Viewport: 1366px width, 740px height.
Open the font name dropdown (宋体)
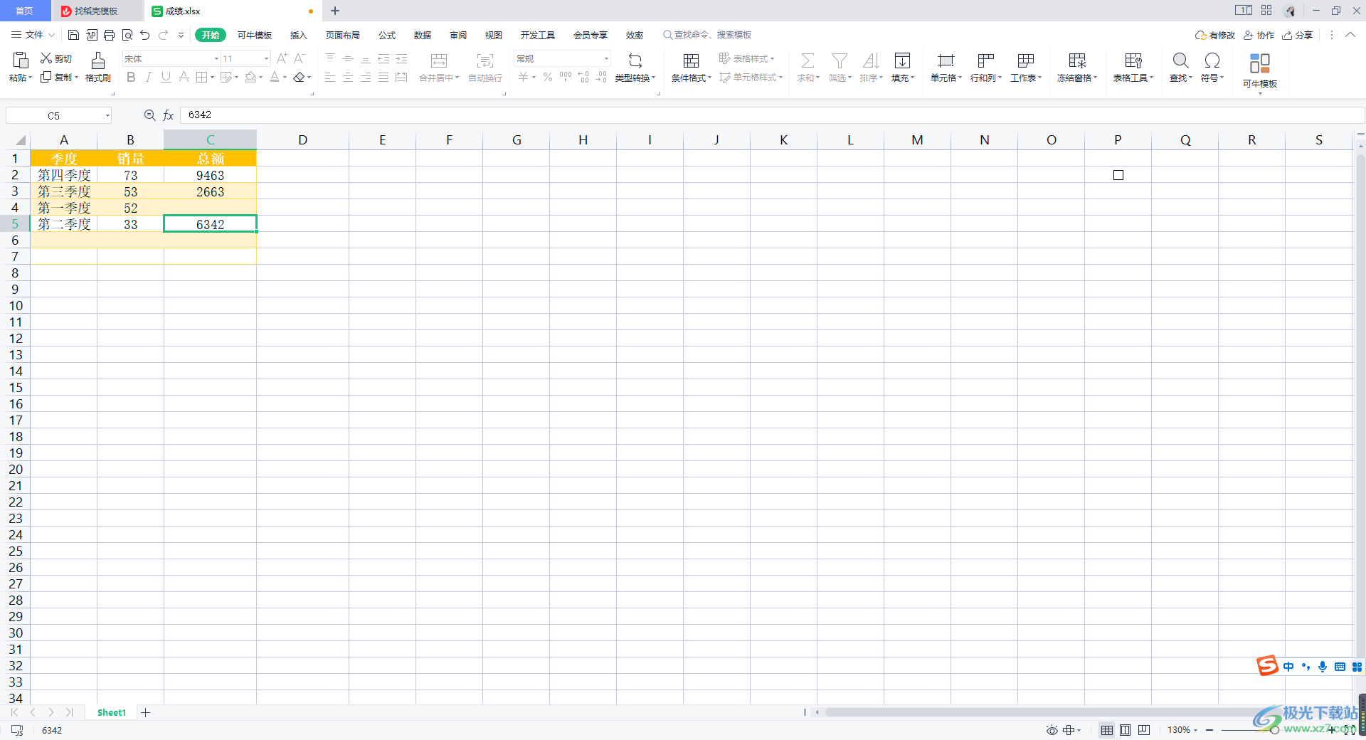click(216, 58)
